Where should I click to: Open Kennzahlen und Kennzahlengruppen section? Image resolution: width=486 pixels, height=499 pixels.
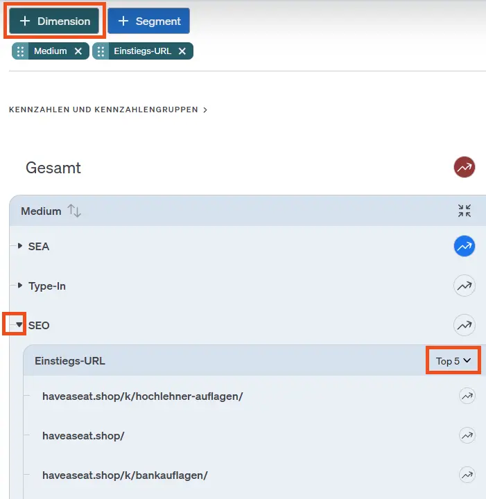pyautogui.click(x=108, y=110)
